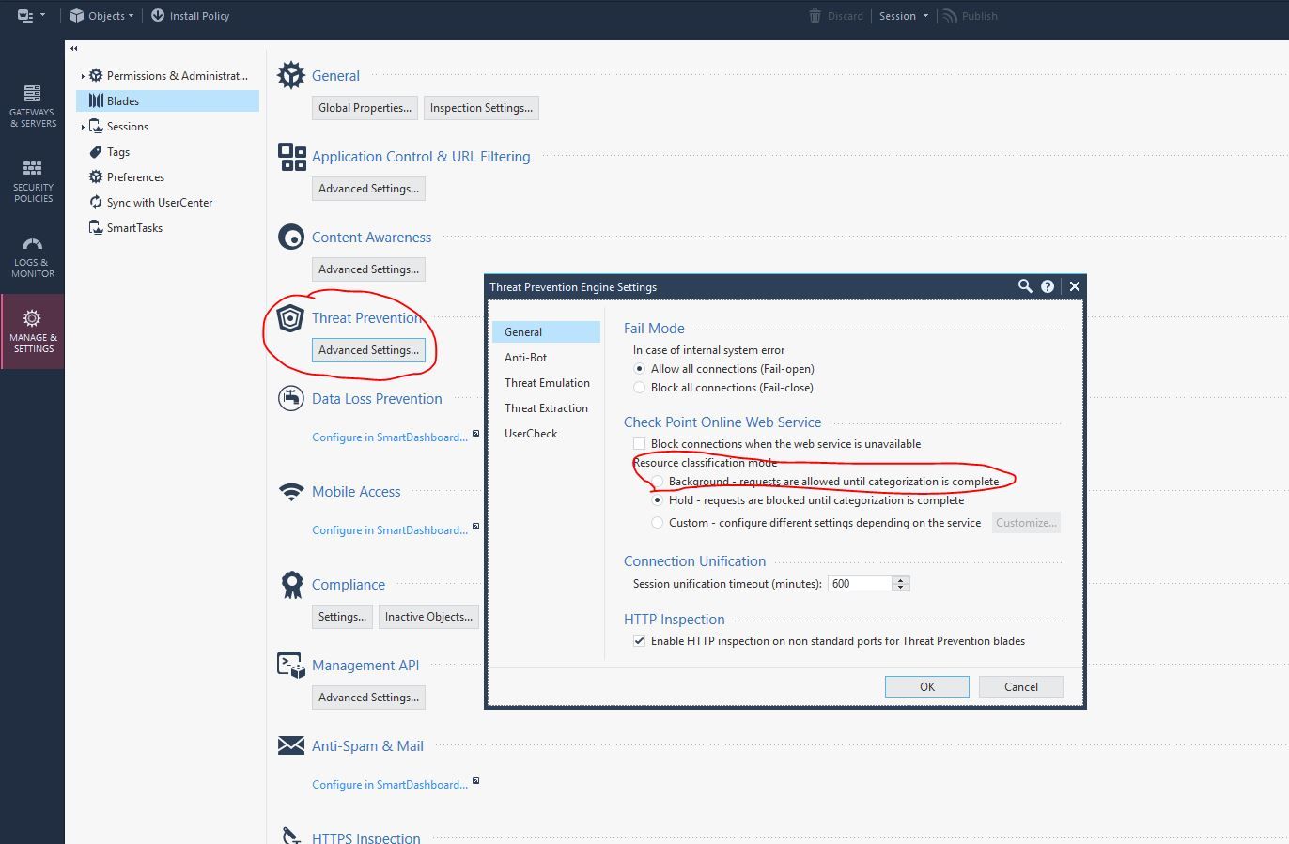Open Configure in SmartDashboard link for Data Loss Prevention

pos(389,437)
